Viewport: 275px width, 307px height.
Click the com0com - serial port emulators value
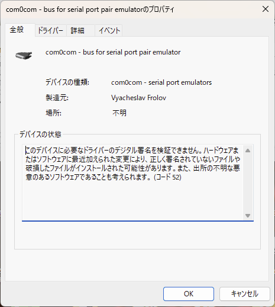point(161,82)
